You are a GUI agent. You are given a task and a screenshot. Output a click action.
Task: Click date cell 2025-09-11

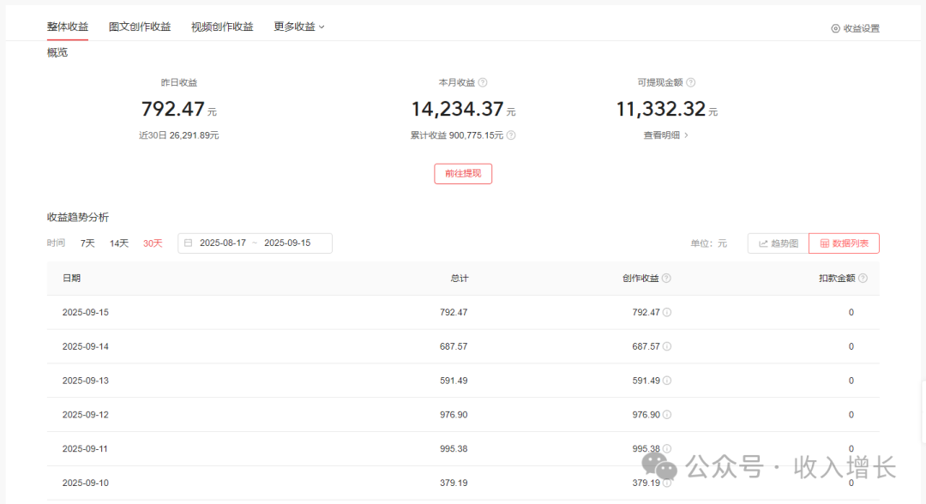tap(85, 449)
